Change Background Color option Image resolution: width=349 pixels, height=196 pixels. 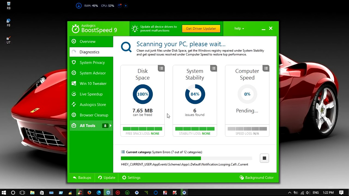pos(256,177)
